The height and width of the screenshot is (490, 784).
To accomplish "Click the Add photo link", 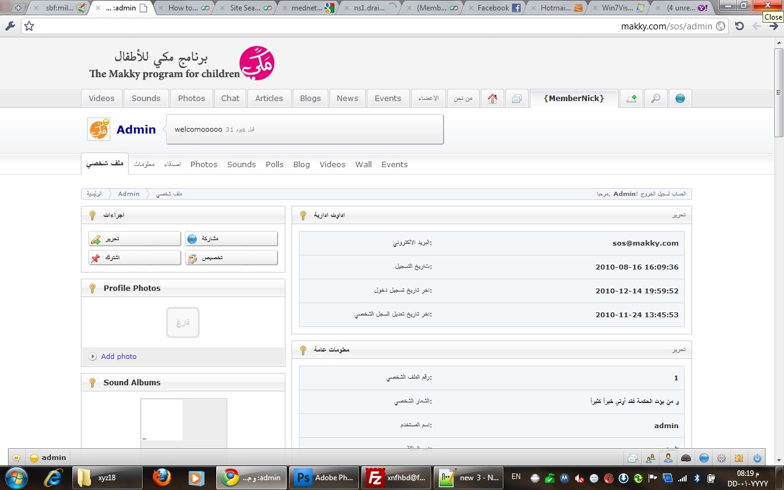I will (119, 356).
